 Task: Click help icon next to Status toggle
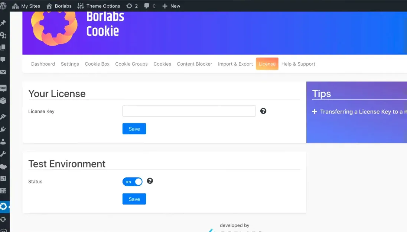tap(150, 181)
